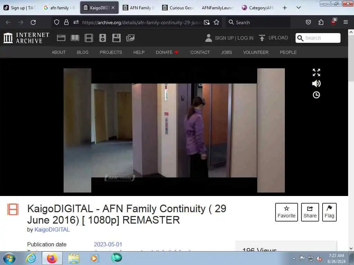
Task: Open the Windows Start button
Action: coord(9,258)
